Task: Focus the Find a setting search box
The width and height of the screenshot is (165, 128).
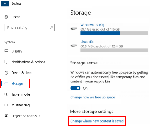Action: click(x=30, y=27)
